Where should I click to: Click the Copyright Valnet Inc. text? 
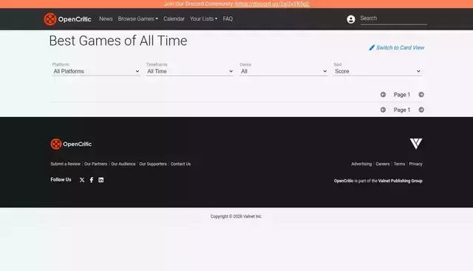[x=236, y=216]
